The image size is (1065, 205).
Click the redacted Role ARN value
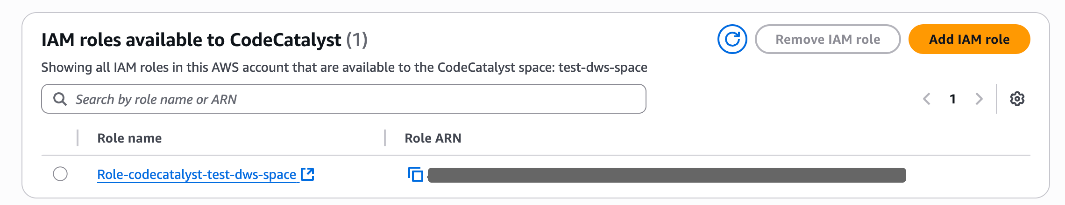[667, 175]
